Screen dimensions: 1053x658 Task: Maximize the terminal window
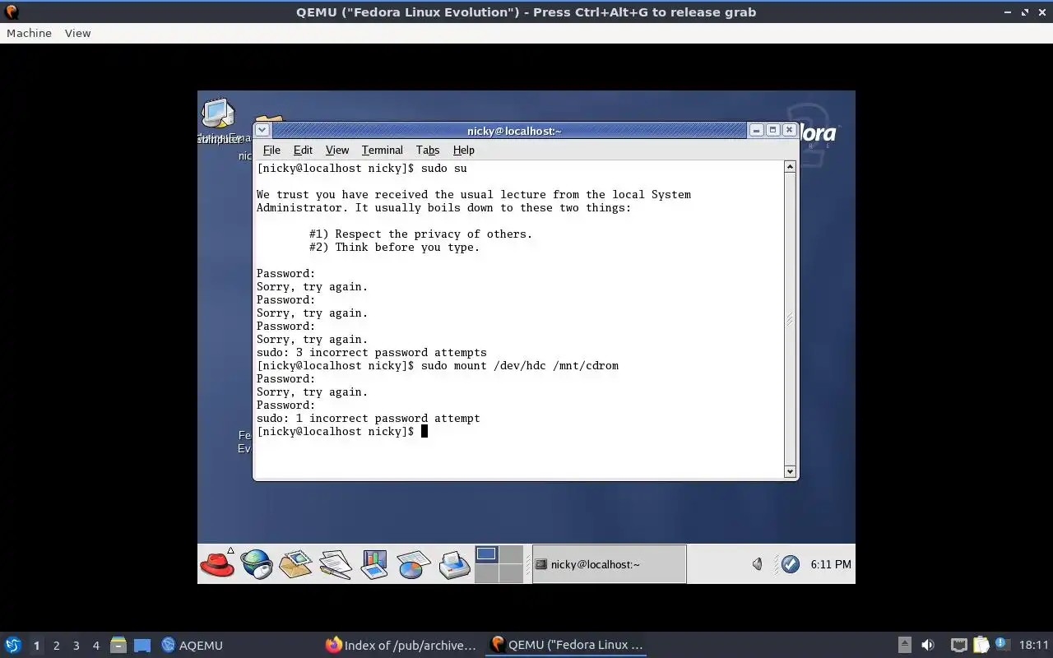click(772, 130)
